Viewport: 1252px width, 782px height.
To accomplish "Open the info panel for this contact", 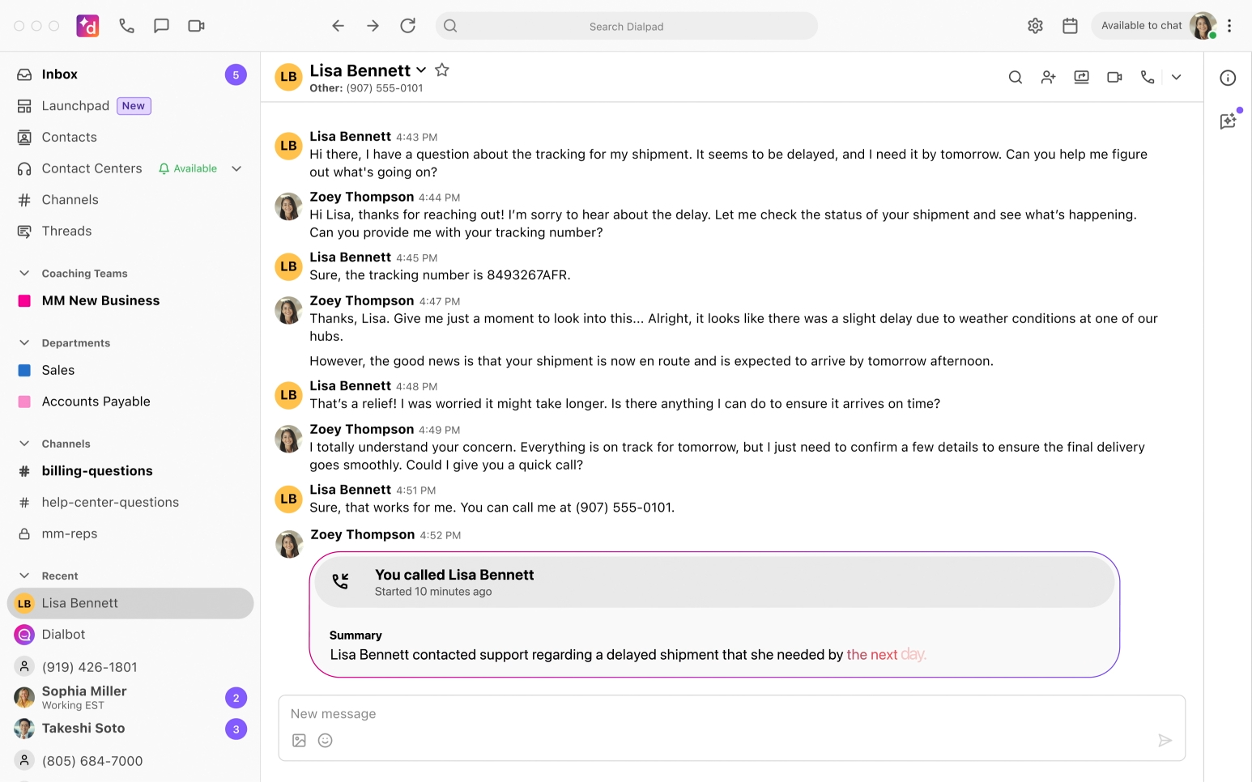I will 1229,78.
